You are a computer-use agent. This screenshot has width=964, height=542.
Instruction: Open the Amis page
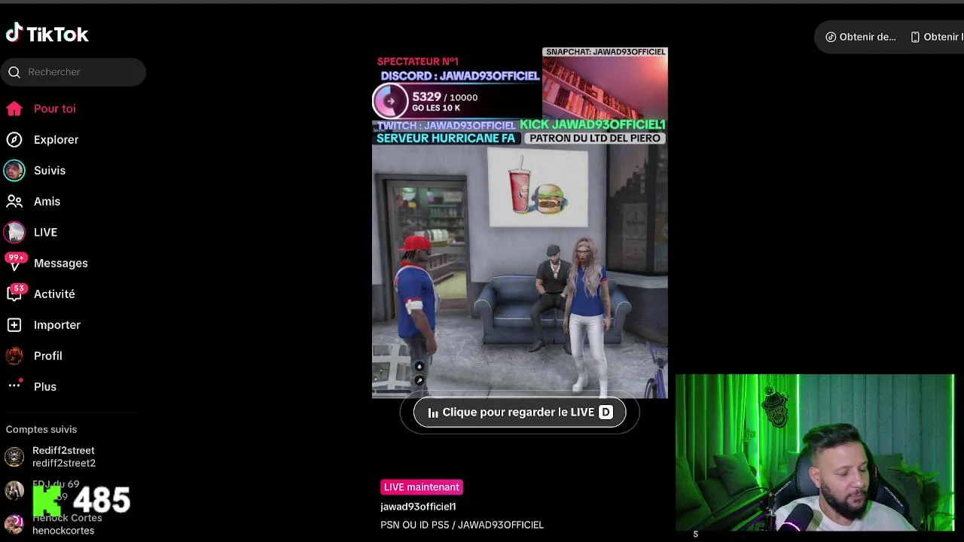pyautogui.click(x=47, y=201)
